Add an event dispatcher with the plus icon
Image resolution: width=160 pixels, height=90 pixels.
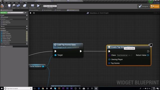point(27,44)
